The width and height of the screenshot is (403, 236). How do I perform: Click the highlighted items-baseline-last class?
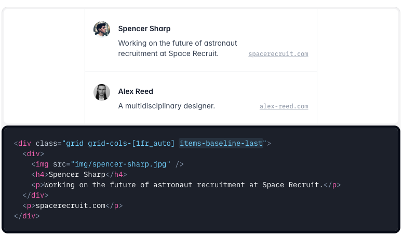222,143
